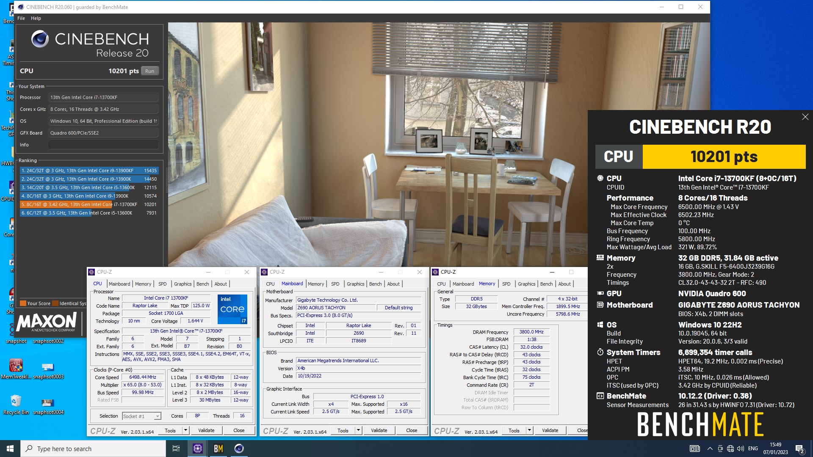Click DRAM Frequency value 3800.0 MHz
Image resolution: width=813 pixels, height=457 pixels.
(531, 332)
